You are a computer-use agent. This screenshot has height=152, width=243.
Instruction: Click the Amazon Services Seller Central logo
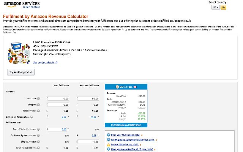point(22,5)
